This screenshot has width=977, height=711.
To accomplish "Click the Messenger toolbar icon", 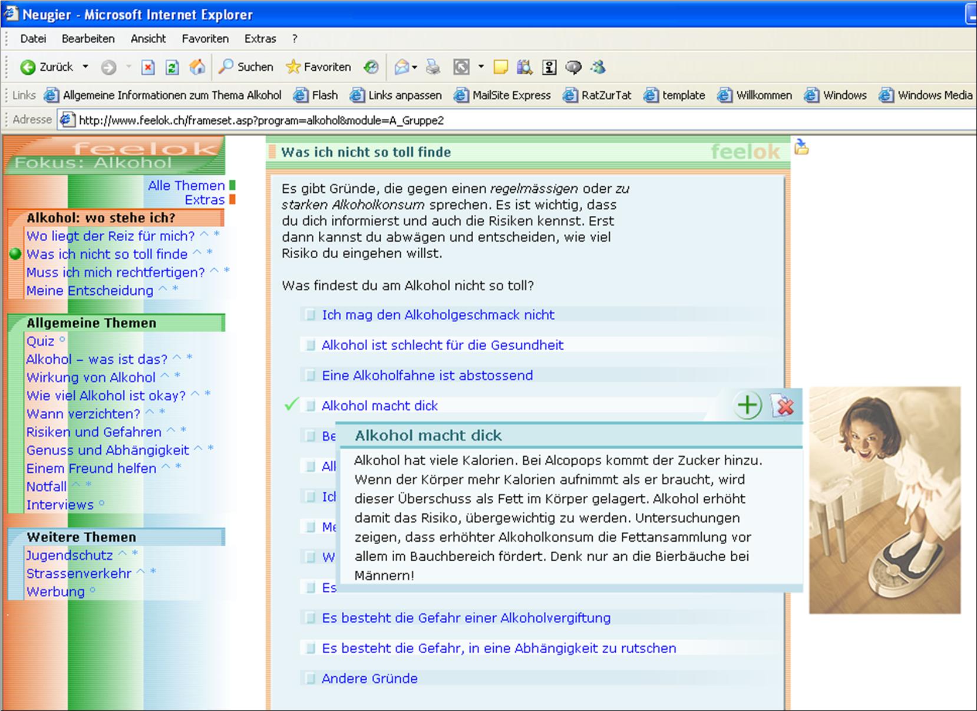I will point(599,67).
